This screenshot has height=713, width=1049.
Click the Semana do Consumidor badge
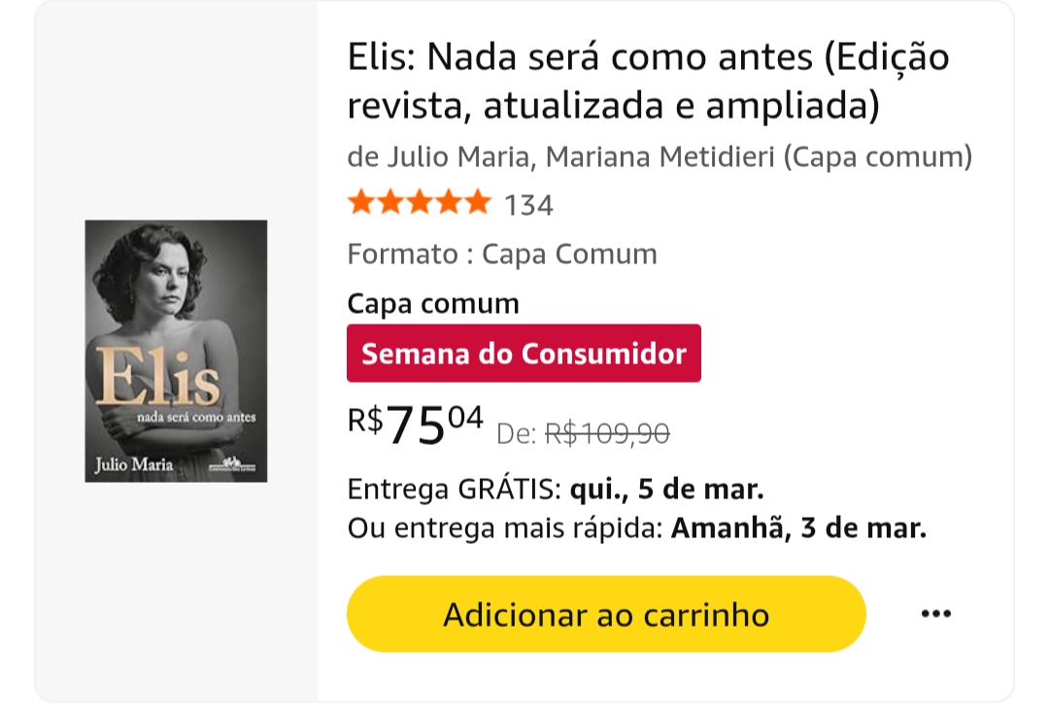click(x=524, y=354)
